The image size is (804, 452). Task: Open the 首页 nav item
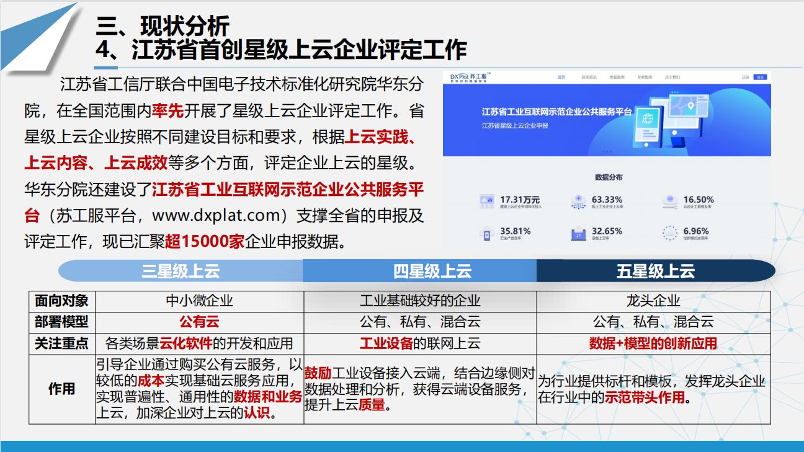561,78
